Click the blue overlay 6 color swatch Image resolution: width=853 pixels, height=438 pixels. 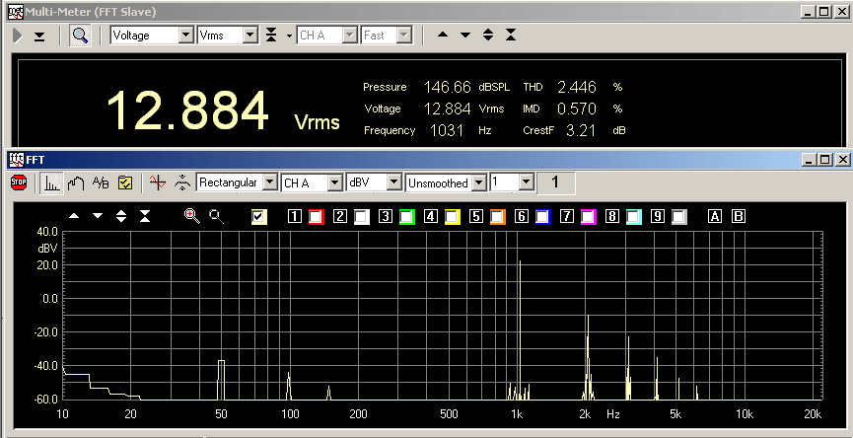click(541, 216)
